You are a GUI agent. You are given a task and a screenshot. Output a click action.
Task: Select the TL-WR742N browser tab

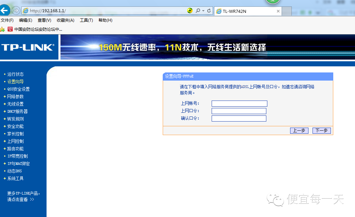(x=248, y=11)
